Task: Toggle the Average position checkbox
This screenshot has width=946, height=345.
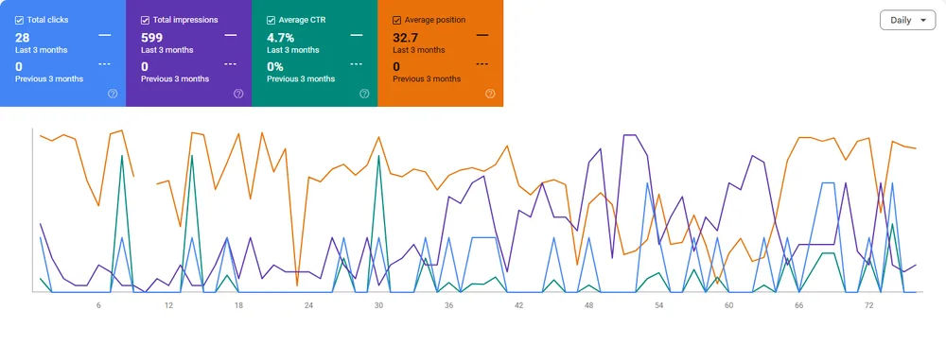Action: coord(396,20)
